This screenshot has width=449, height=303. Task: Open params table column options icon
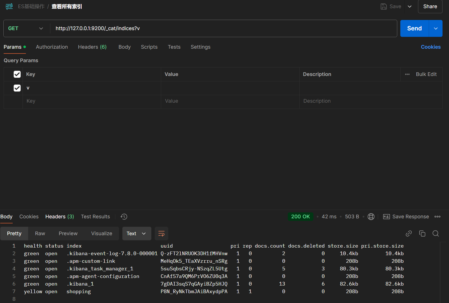coord(407,74)
